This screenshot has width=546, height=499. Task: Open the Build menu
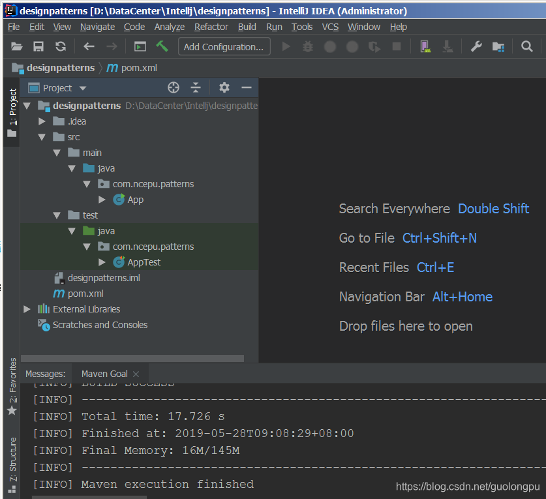click(247, 27)
